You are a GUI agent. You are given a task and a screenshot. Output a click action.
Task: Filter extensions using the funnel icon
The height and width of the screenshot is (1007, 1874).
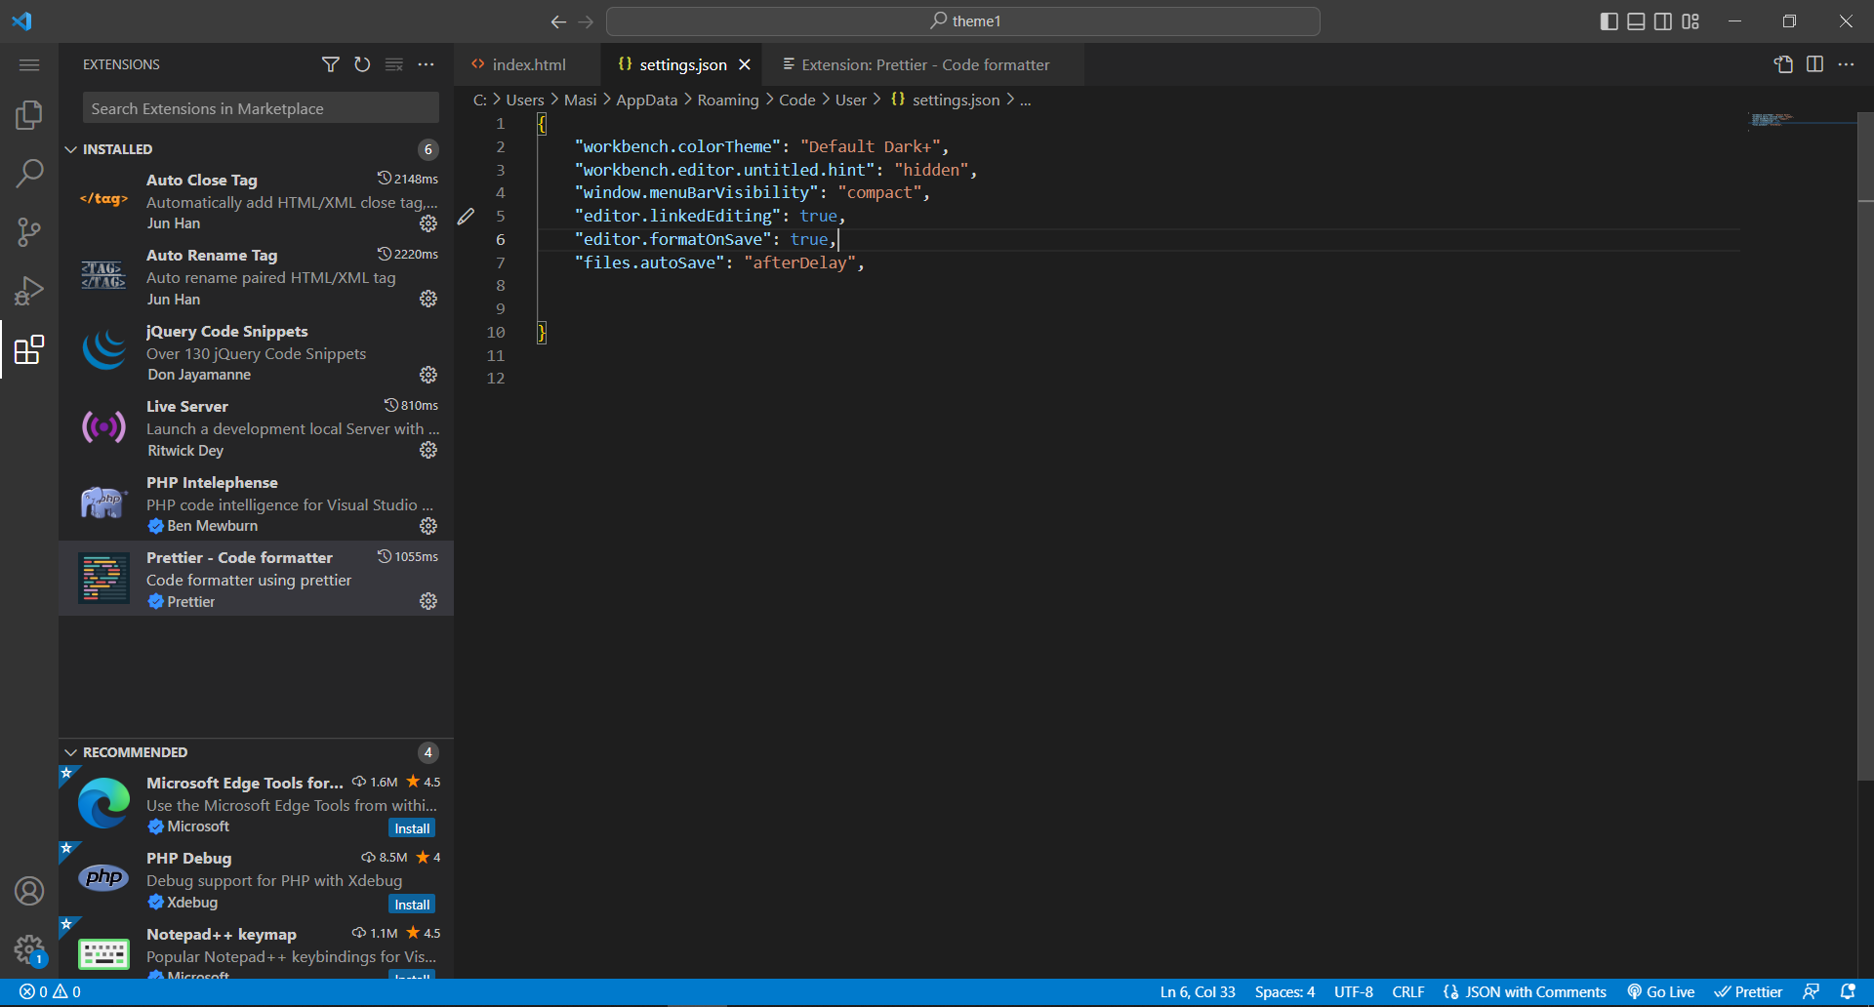331,64
